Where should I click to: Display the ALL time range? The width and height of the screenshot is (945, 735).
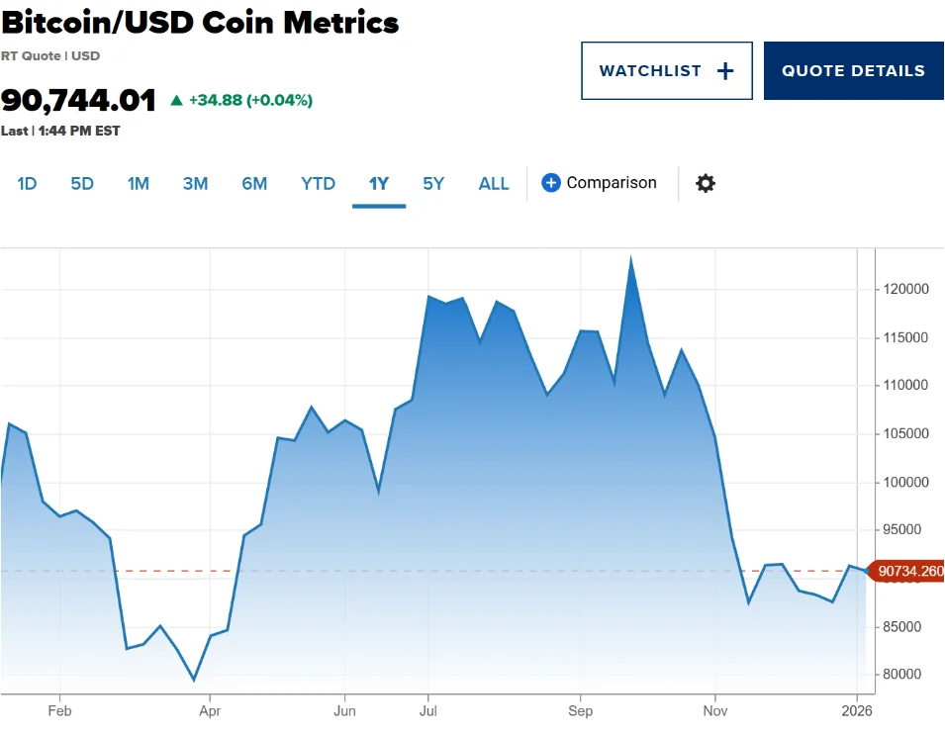click(493, 183)
